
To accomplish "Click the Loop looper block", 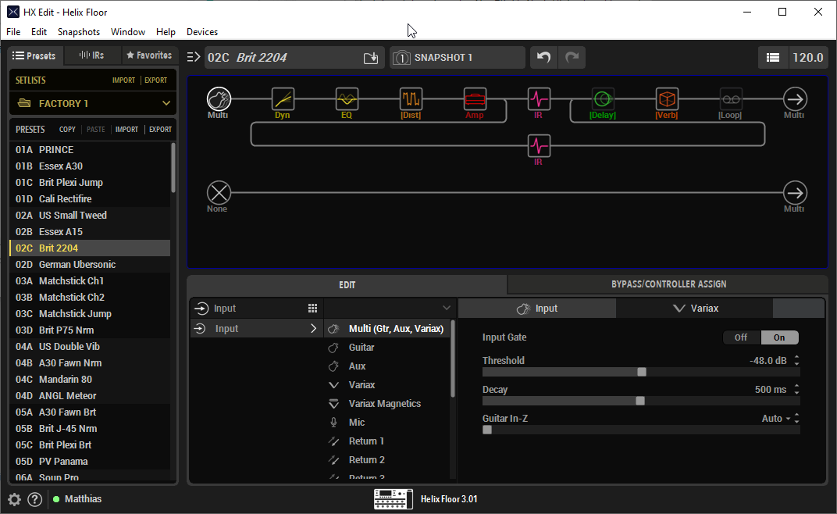I will click(x=731, y=99).
